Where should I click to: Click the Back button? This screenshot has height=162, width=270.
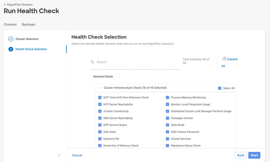point(241,155)
